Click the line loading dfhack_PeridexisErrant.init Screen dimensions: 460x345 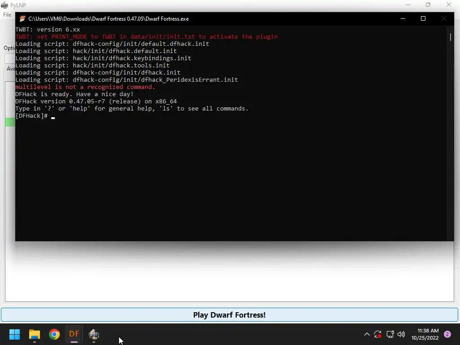point(126,80)
